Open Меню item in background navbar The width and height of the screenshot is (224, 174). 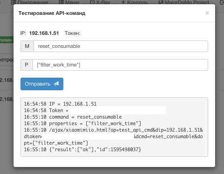tap(69, 2)
